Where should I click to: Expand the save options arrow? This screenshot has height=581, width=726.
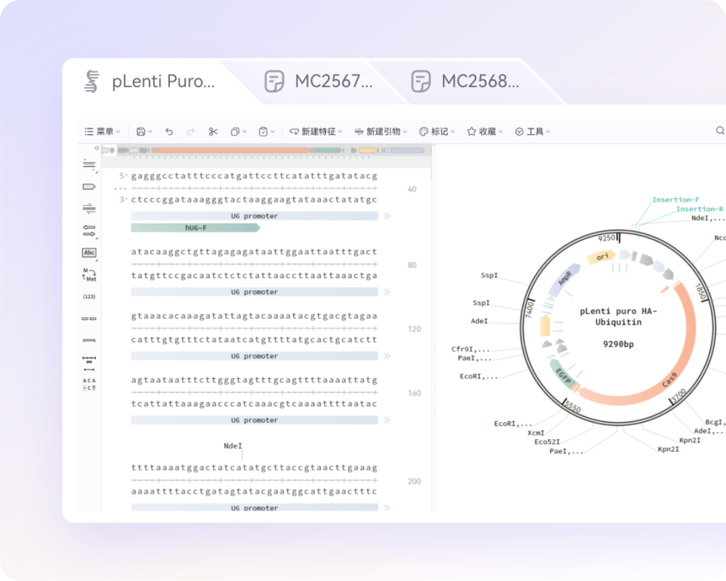(150, 132)
